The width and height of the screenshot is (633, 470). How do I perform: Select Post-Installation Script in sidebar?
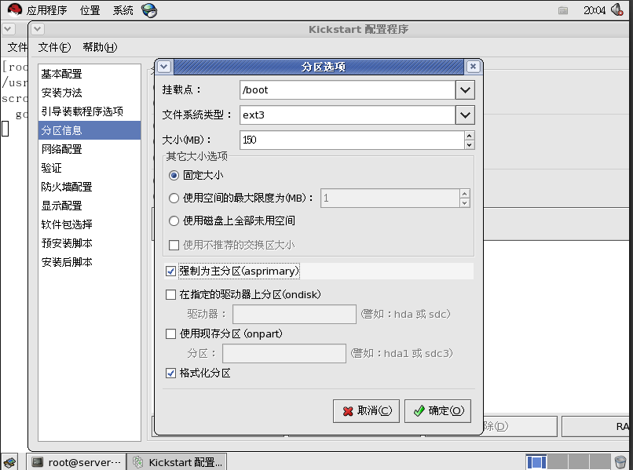(90, 262)
